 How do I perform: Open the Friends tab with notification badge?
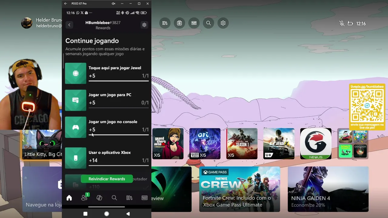[84, 197]
